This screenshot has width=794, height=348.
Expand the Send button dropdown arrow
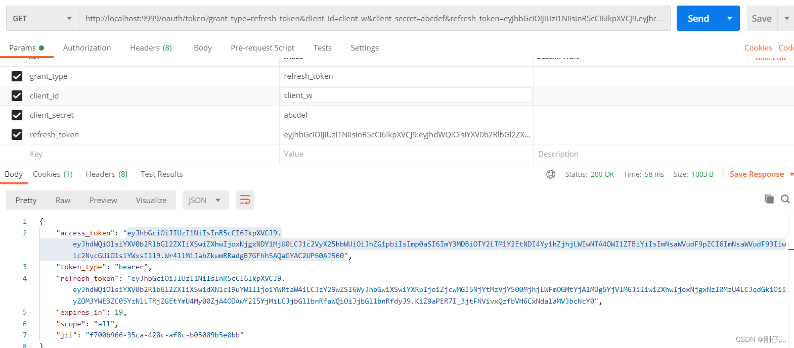730,18
